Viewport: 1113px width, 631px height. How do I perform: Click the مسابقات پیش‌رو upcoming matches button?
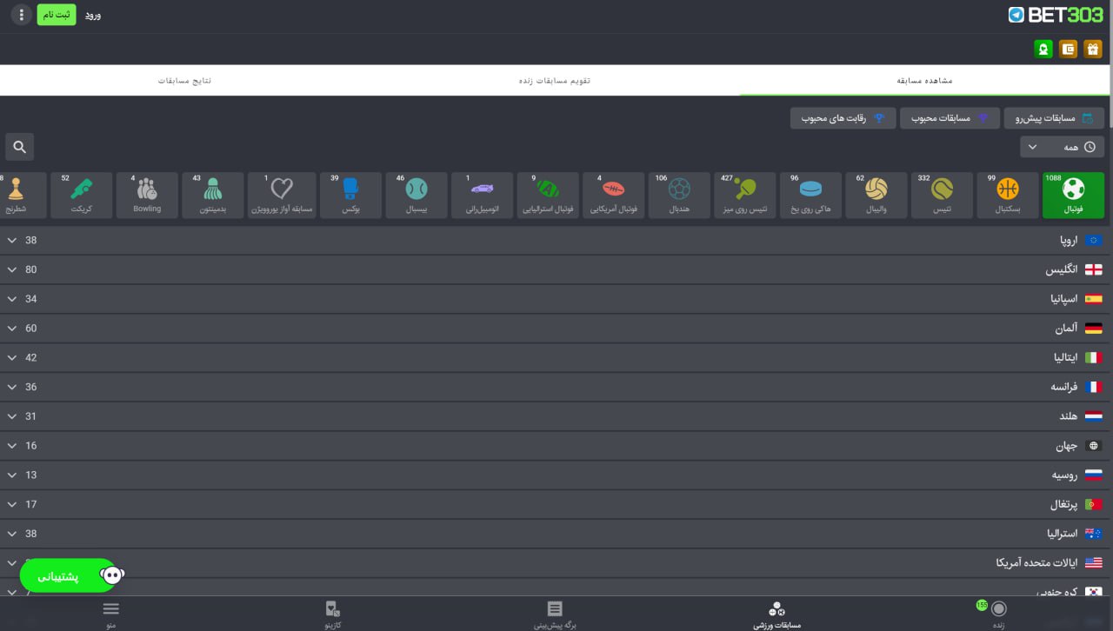(x=1054, y=118)
